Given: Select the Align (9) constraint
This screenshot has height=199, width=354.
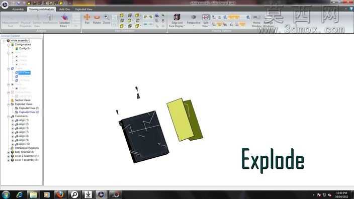Looking at the screenshot, I should [24, 140].
